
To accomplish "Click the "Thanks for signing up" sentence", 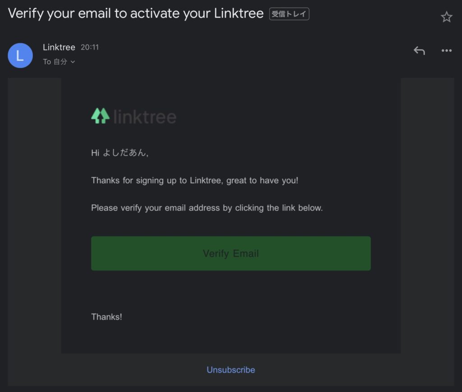I will (x=194, y=180).
